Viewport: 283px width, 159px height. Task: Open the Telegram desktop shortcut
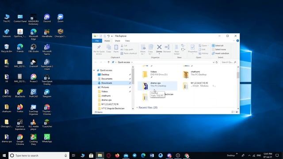click(x=47, y=93)
